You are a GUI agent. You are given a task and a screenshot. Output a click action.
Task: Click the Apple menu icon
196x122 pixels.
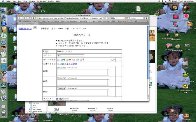[x=3, y=1]
